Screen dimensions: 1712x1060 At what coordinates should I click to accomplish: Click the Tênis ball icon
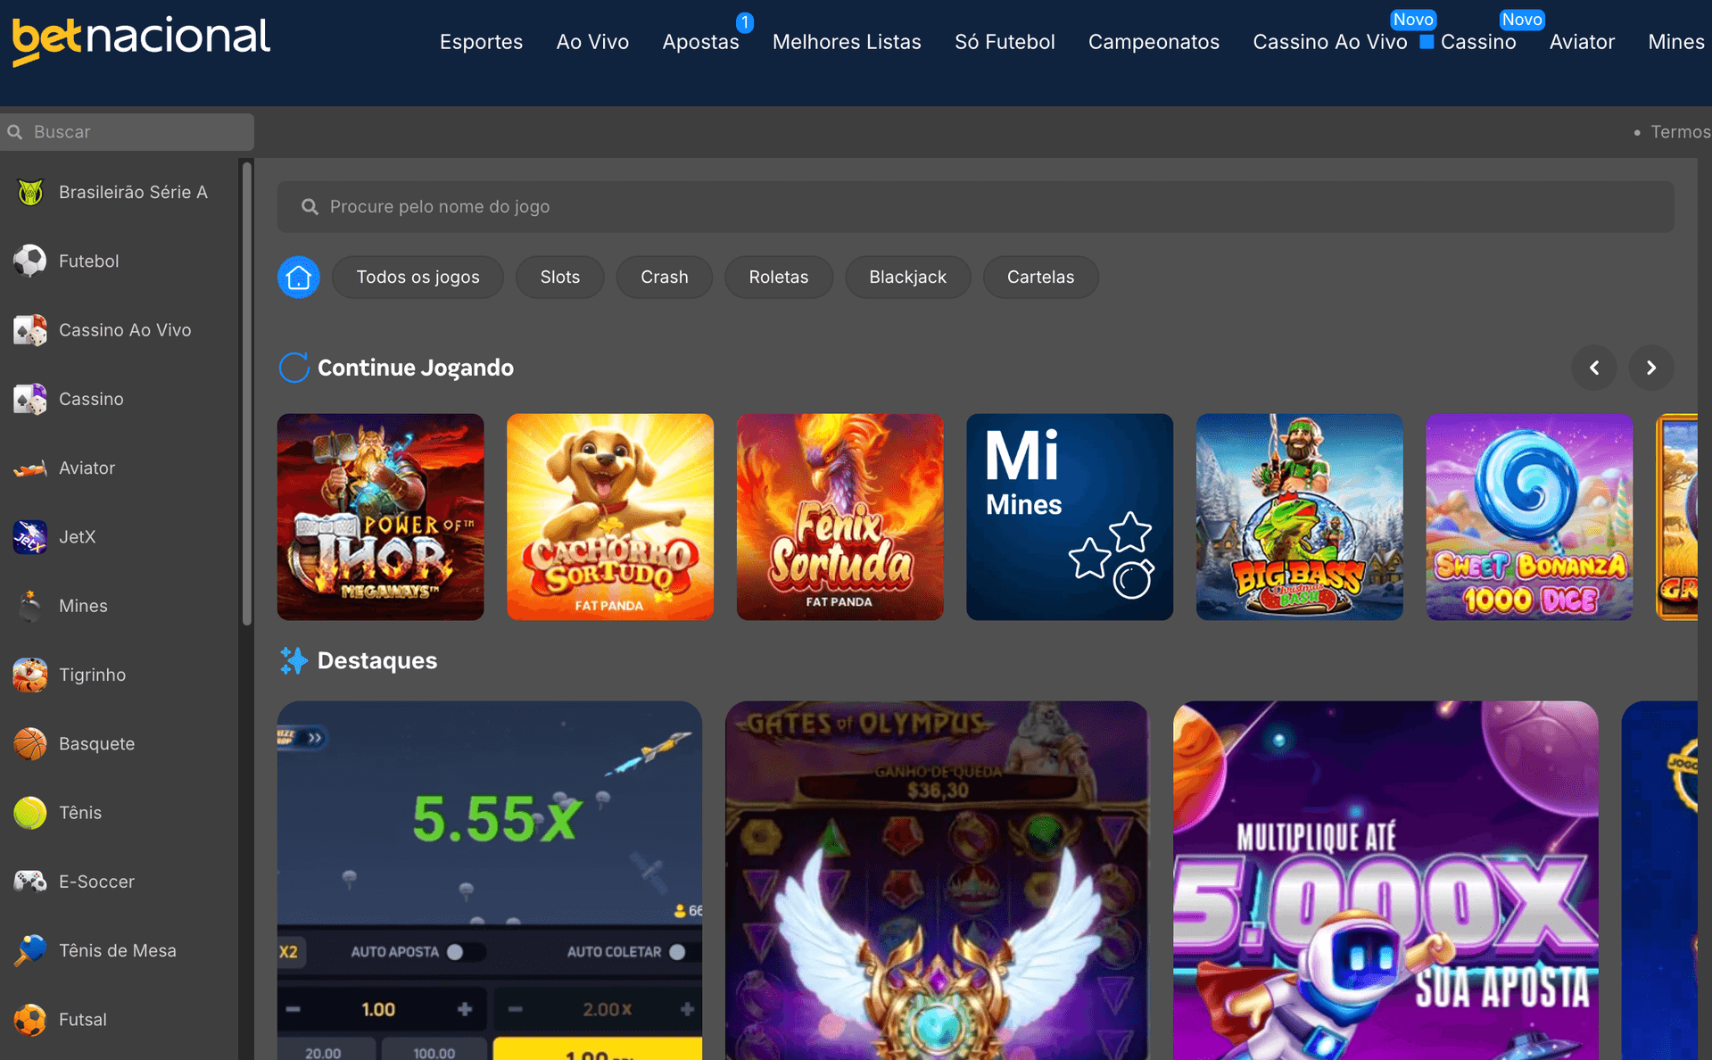30,812
